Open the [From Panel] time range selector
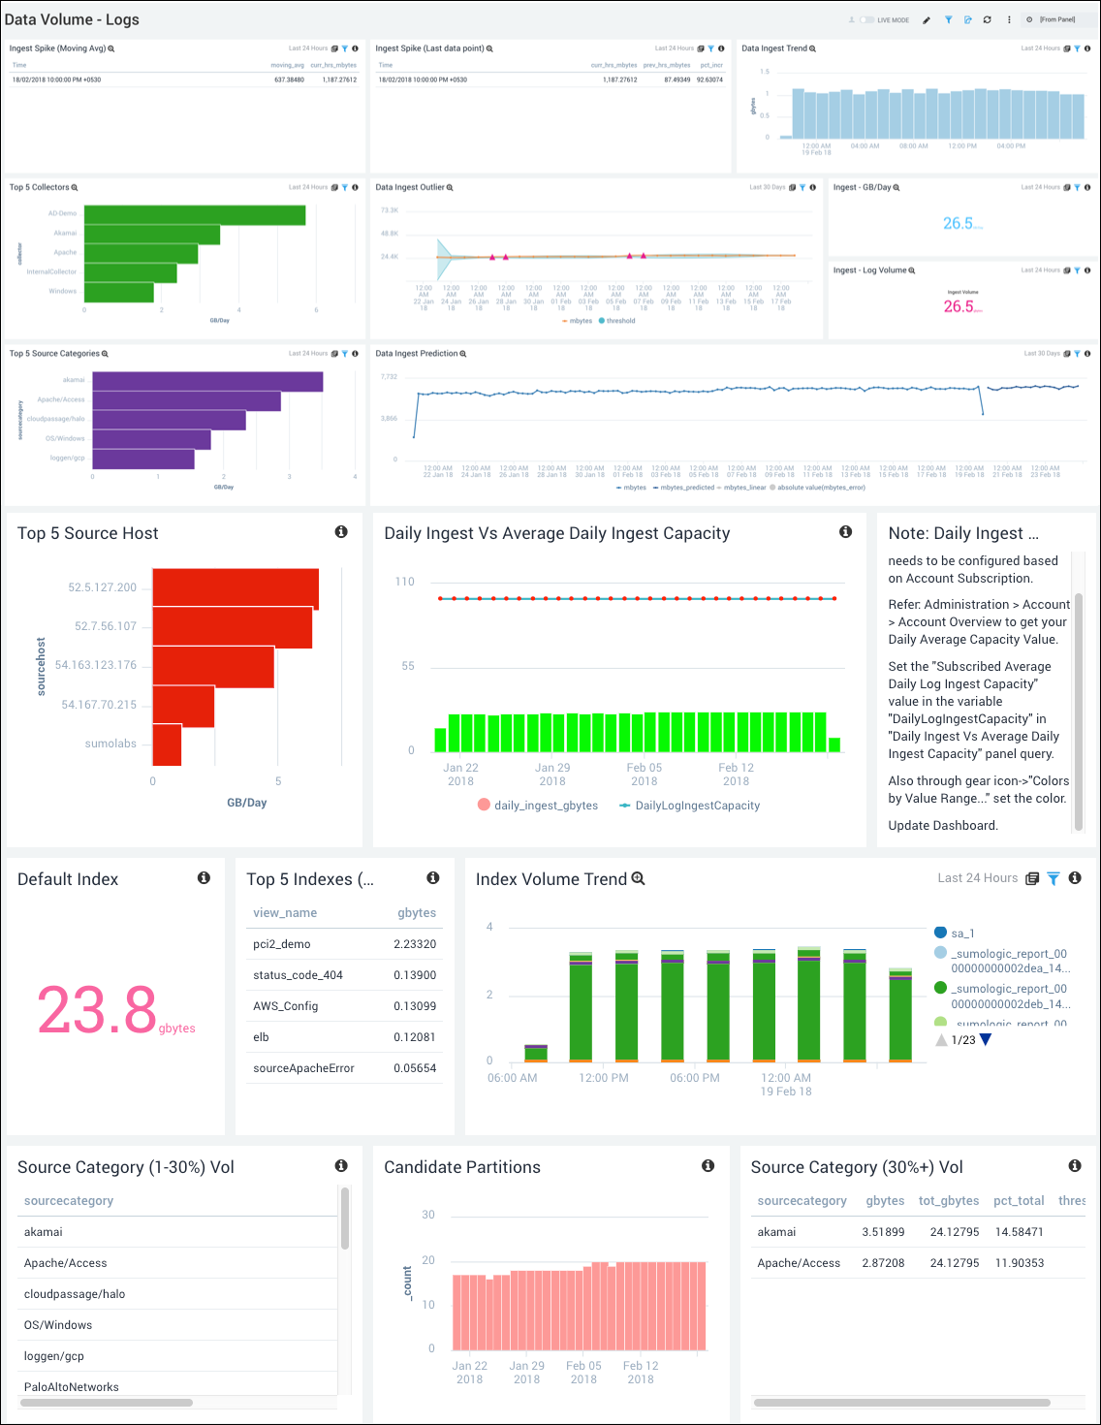Viewport: 1101px width, 1425px height. tap(1056, 19)
